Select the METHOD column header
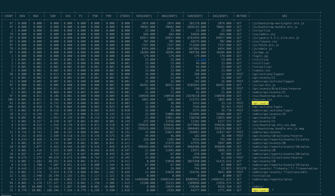This screenshot has width=335, height=196. [x=241, y=16]
